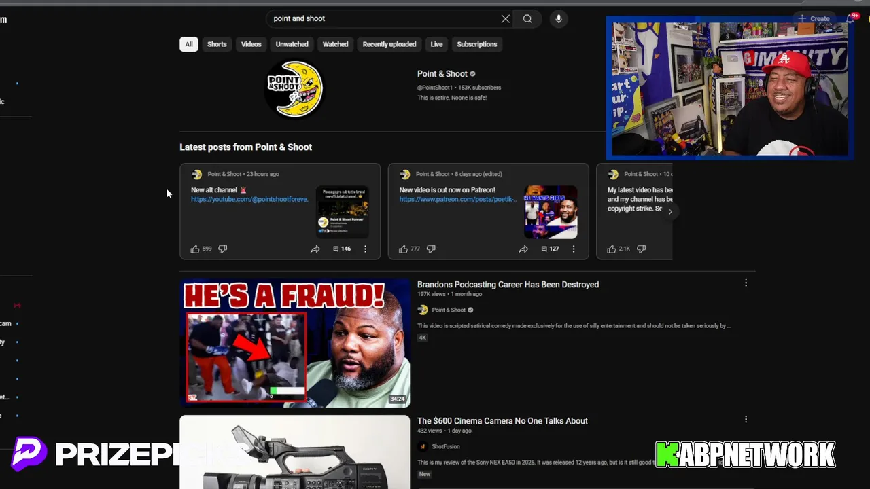Select the Subscriptions filter chip
Screen dimensions: 870x489
[476, 44]
